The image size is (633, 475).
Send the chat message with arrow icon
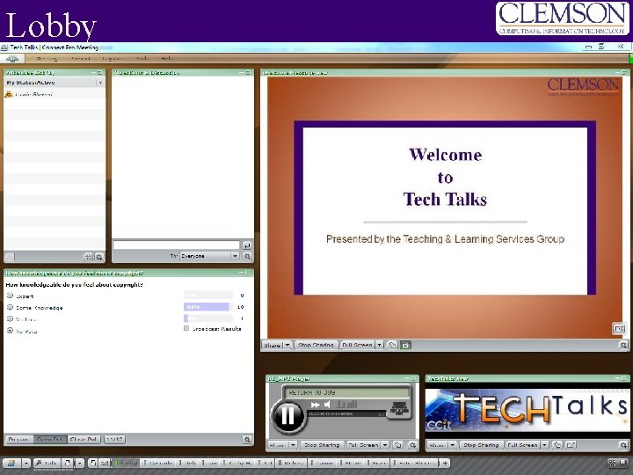(247, 245)
